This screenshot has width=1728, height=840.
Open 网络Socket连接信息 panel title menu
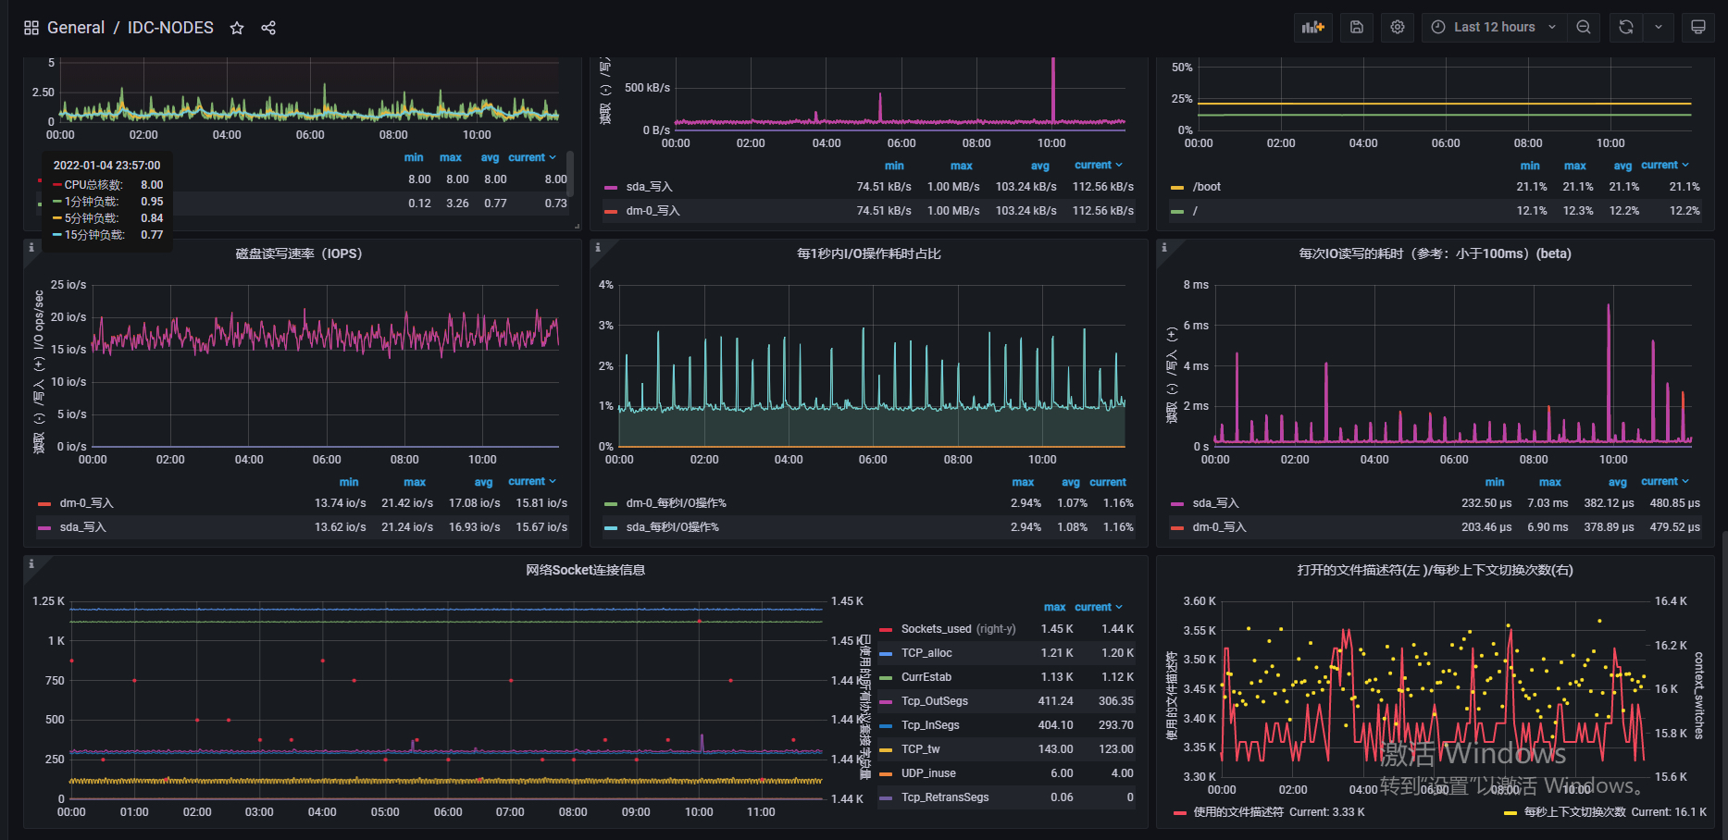click(586, 570)
